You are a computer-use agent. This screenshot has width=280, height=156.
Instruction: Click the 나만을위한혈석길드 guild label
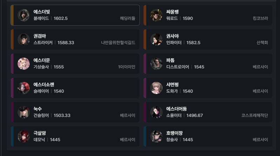(118, 43)
